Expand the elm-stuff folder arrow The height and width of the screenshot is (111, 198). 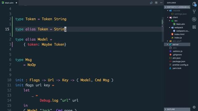coord(168,41)
